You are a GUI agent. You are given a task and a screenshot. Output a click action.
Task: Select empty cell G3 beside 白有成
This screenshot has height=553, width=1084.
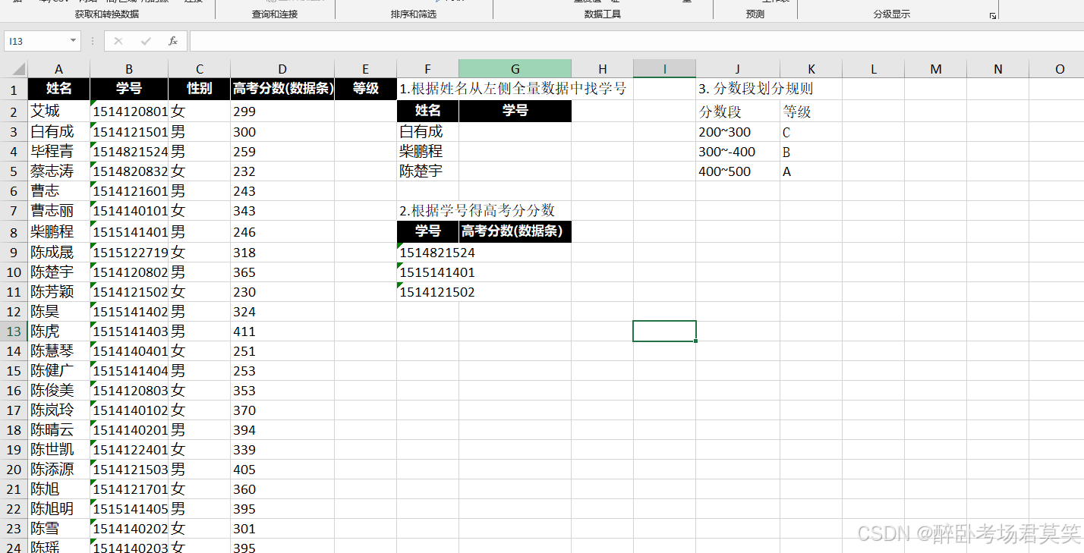point(515,132)
